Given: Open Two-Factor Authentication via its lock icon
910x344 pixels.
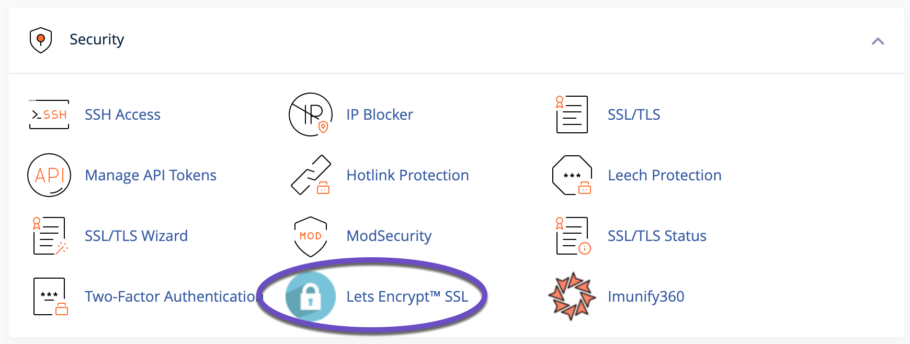Looking at the screenshot, I should (49, 296).
